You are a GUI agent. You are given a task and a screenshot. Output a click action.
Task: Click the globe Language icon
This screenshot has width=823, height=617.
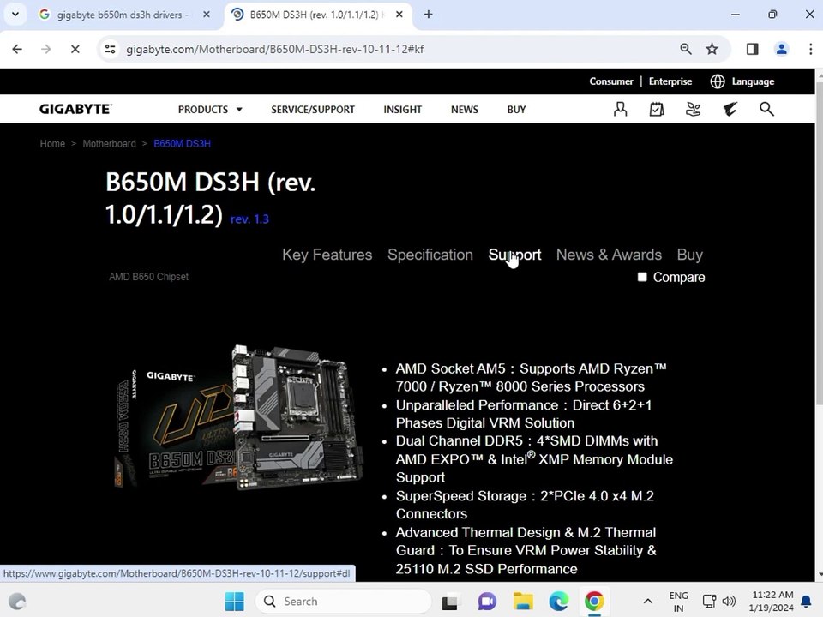(x=718, y=81)
